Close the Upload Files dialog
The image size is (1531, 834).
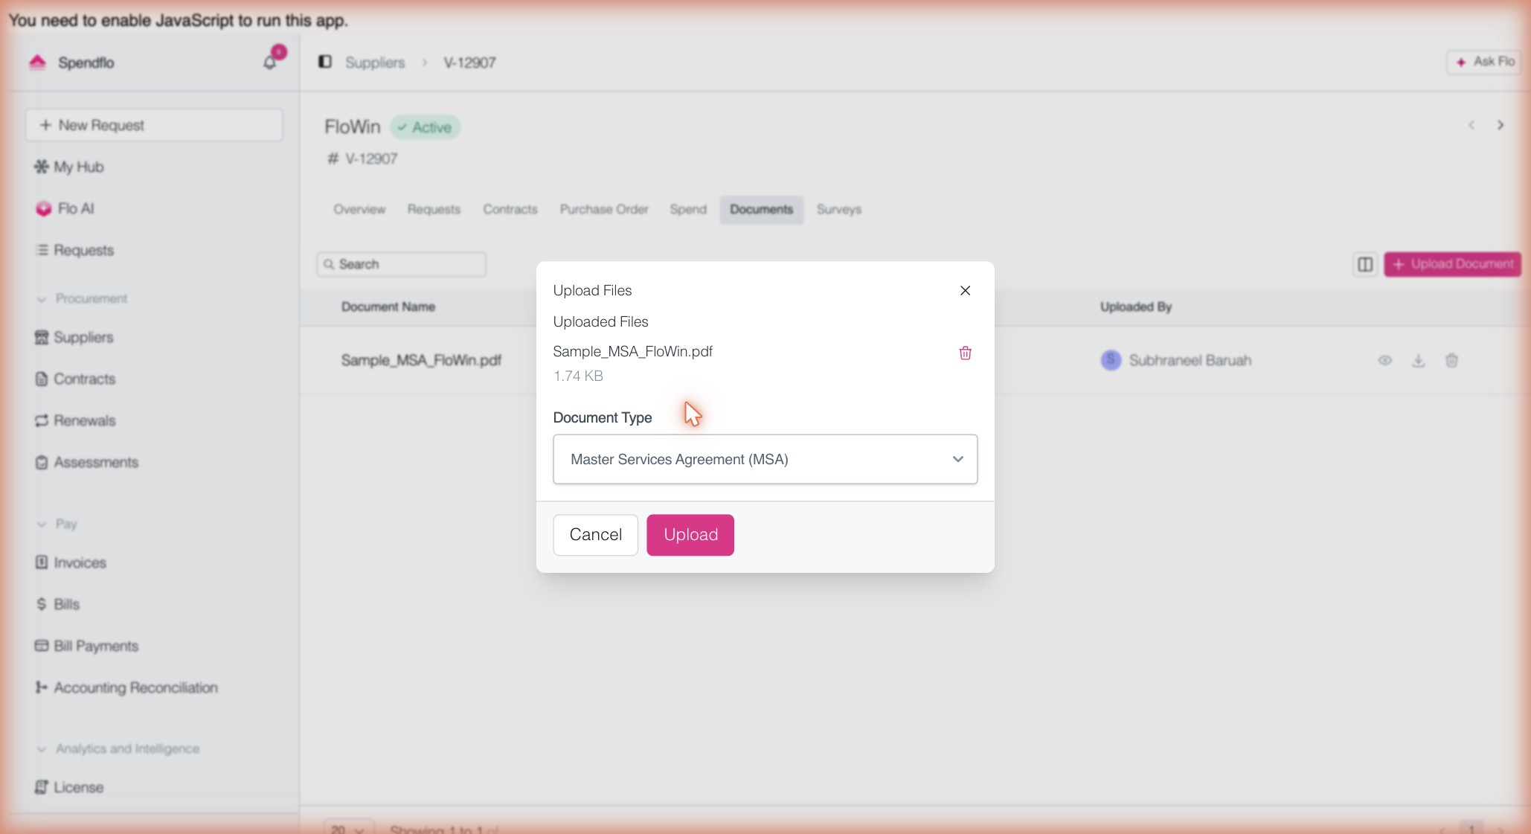[965, 290]
